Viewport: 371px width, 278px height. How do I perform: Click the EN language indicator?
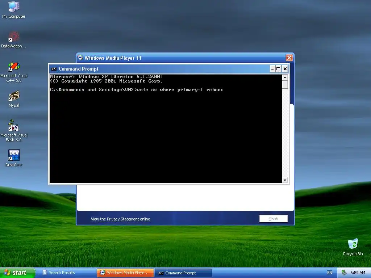329,273
